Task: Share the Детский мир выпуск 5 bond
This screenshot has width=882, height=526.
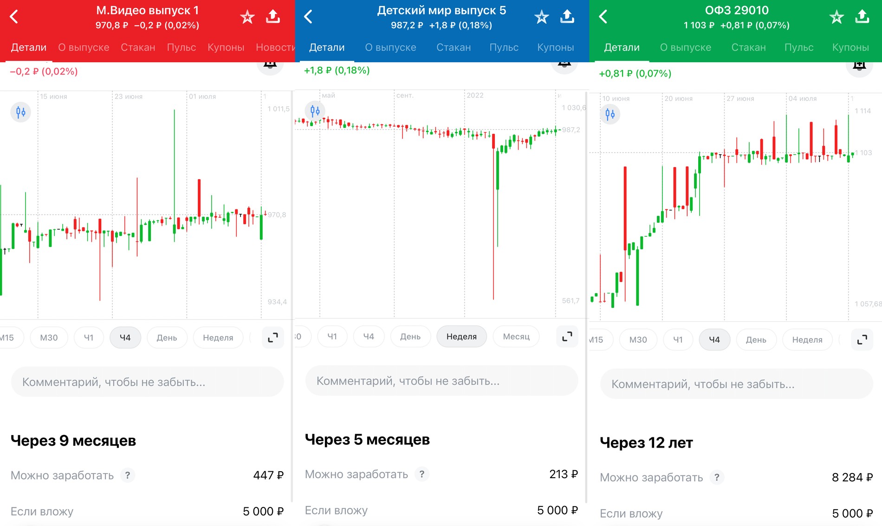Action: point(567,17)
